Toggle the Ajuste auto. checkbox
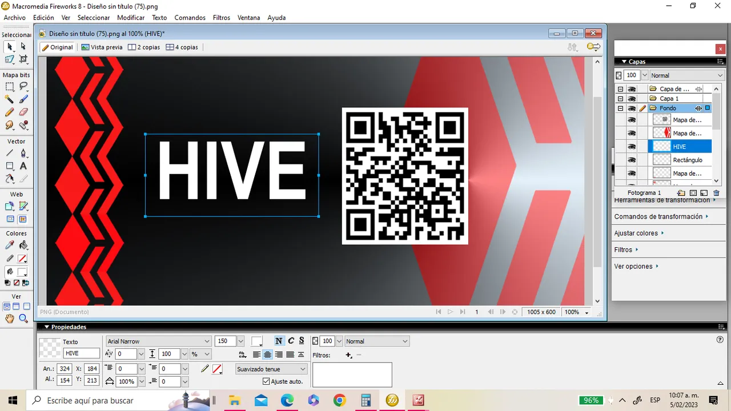This screenshot has width=731, height=411. click(x=266, y=381)
